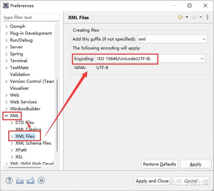The height and width of the screenshot is (191, 214).
Task: Expand the Server node
Action: 6,47
